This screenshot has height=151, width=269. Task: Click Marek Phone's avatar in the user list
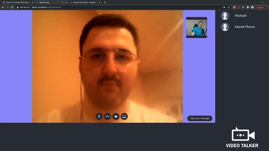(x=225, y=27)
